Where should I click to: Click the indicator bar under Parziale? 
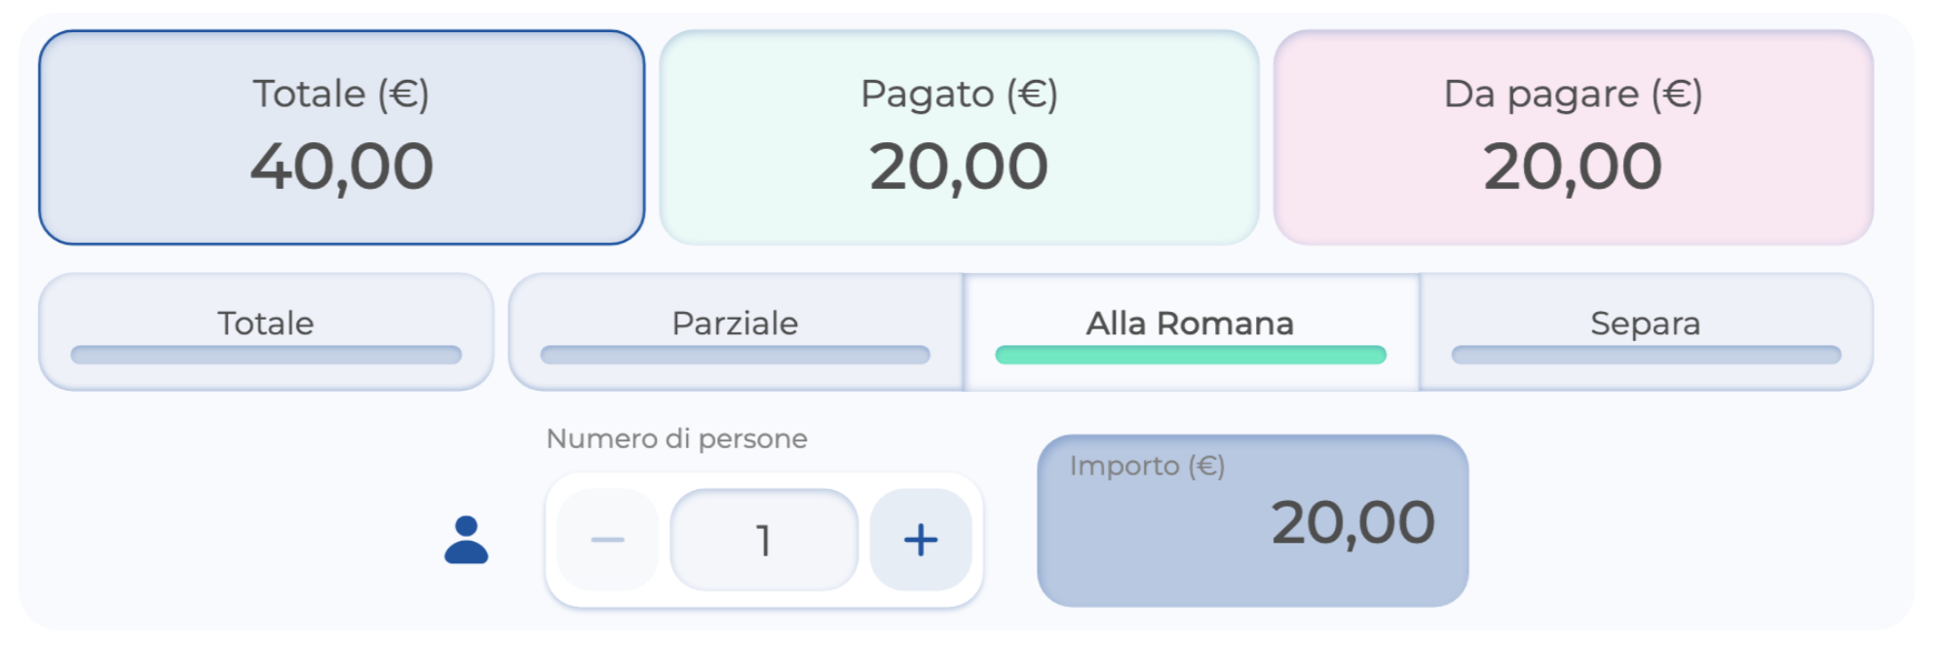coord(735,356)
